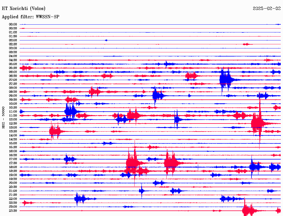Click the 09:00 time label
Viewport: 283px width, 216px height.
click(x=13, y=96)
